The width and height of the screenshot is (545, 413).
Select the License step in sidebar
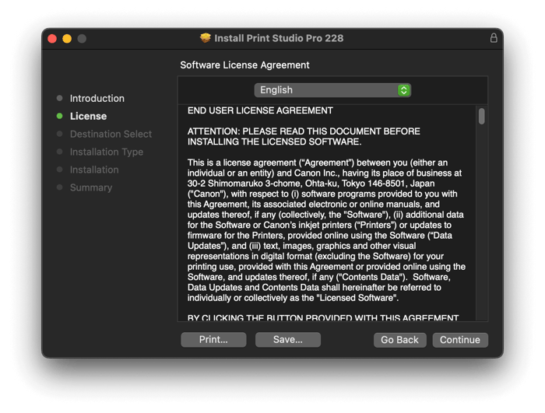[x=88, y=116]
